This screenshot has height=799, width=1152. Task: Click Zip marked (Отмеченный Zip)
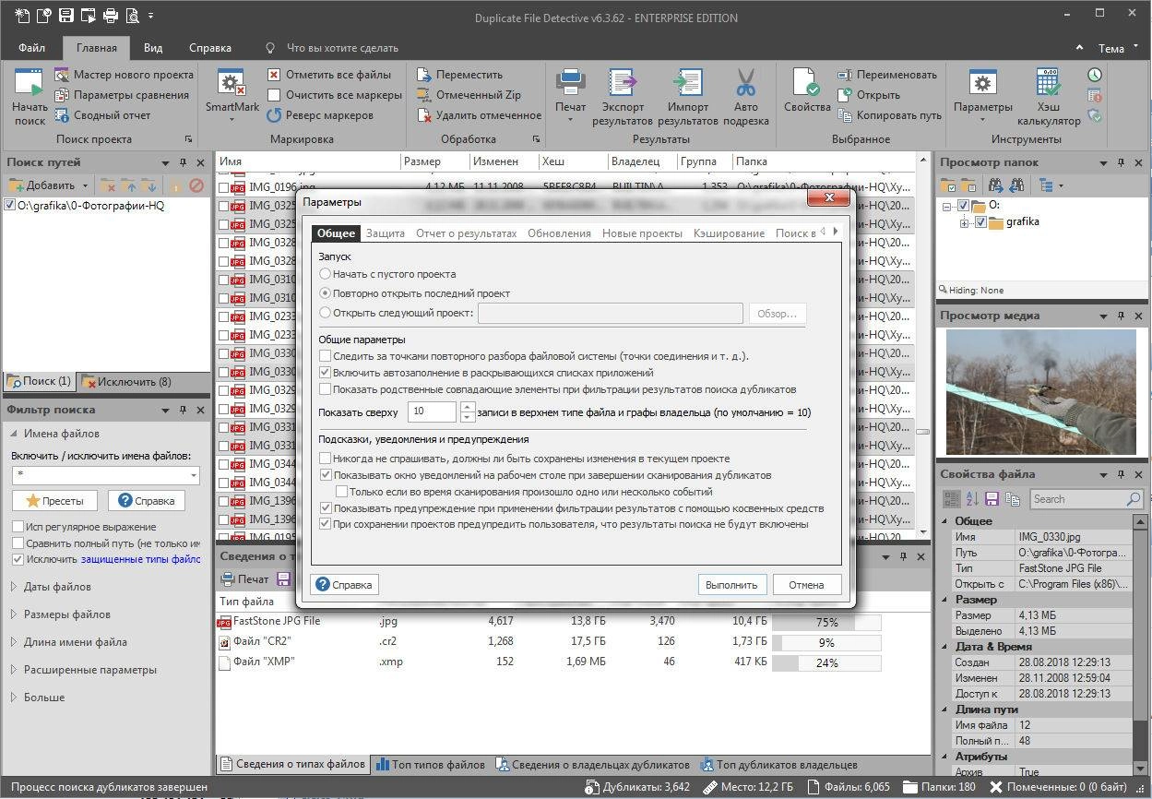click(x=469, y=95)
